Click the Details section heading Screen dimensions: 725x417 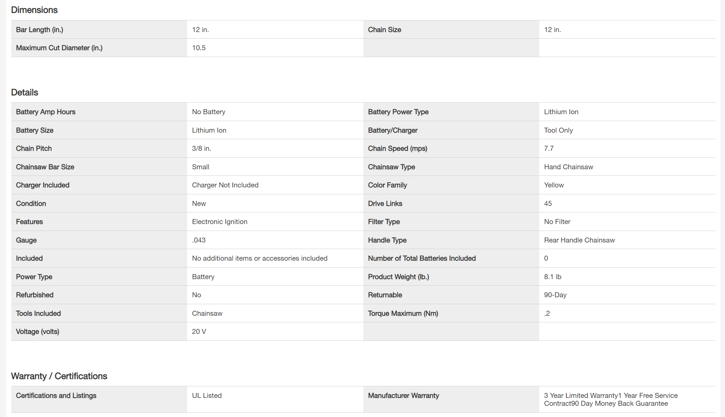[x=25, y=92]
